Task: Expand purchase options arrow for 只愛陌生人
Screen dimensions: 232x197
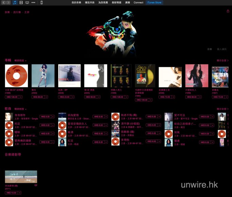Action: coord(200,97)
